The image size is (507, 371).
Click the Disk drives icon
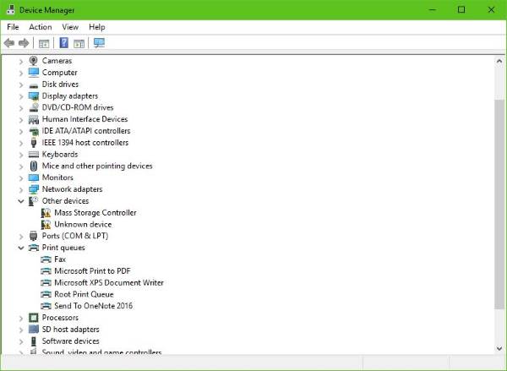[x=33, y=85]
